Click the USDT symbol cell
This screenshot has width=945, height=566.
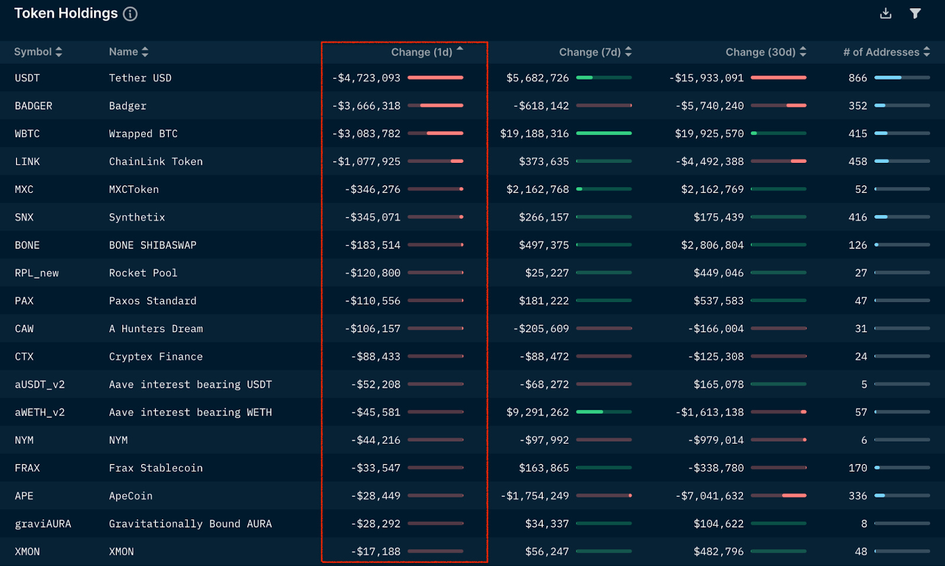tap(27, 78)
